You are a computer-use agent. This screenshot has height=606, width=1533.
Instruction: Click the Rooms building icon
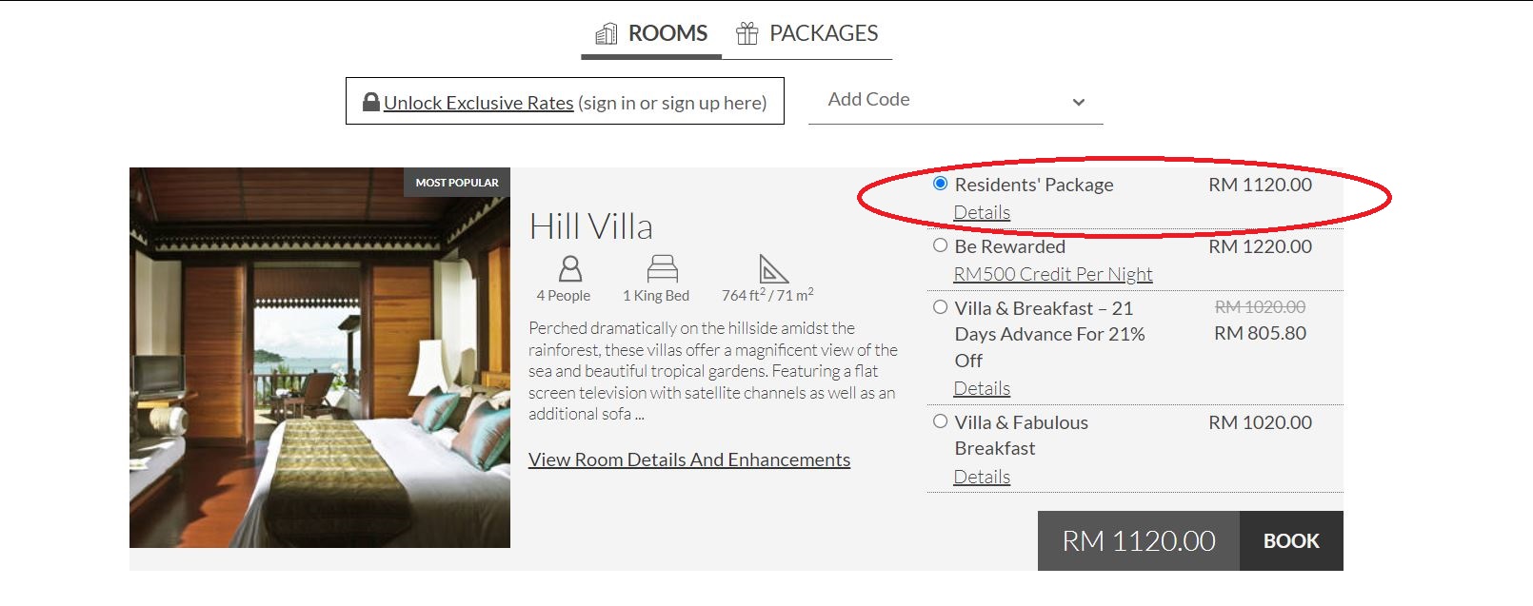click(x=606, y=34)
